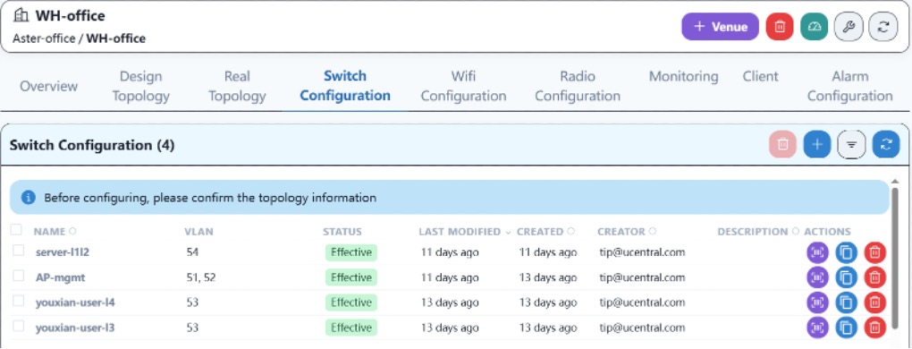Copy the AP-mgmt configuration

(846, 277)
